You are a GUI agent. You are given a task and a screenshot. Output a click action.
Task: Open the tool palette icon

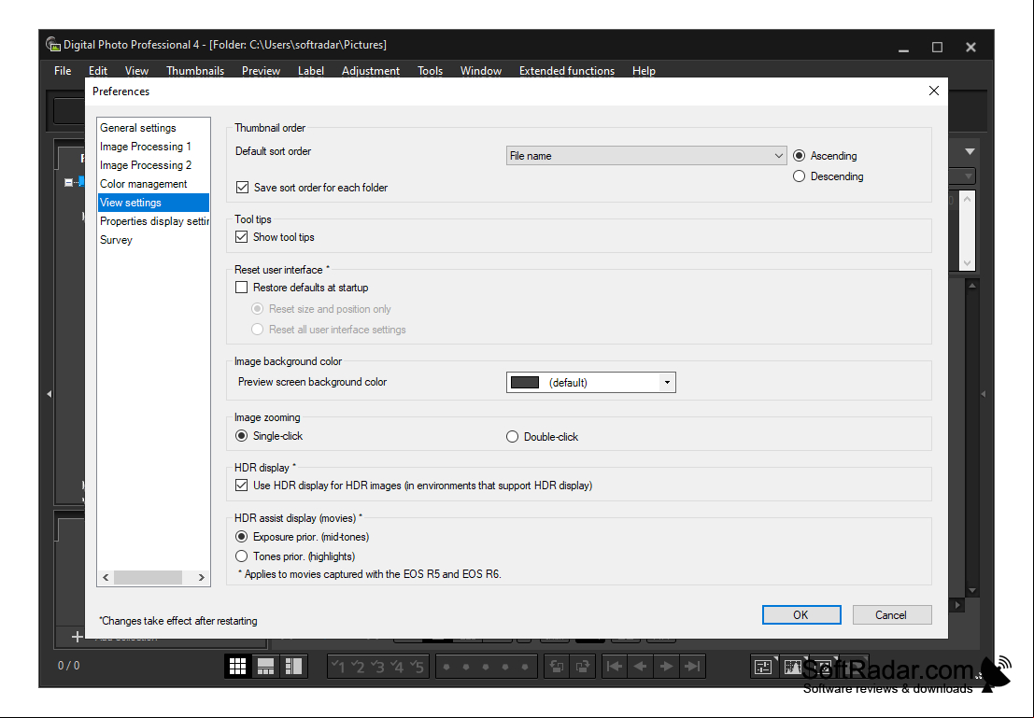763,668
